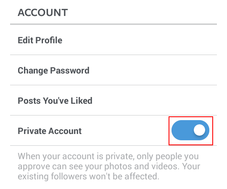The image size is (227, 189).
Task: Tap the word "Profile" in Edit Profile
Action: [49, 40]
